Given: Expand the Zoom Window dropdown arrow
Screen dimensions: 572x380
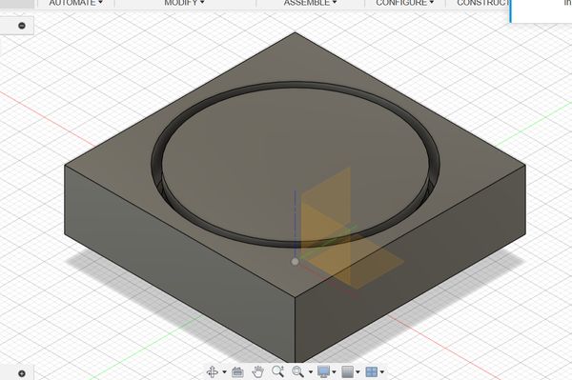Looking at the screenshot, I should (x=311, y=372).
